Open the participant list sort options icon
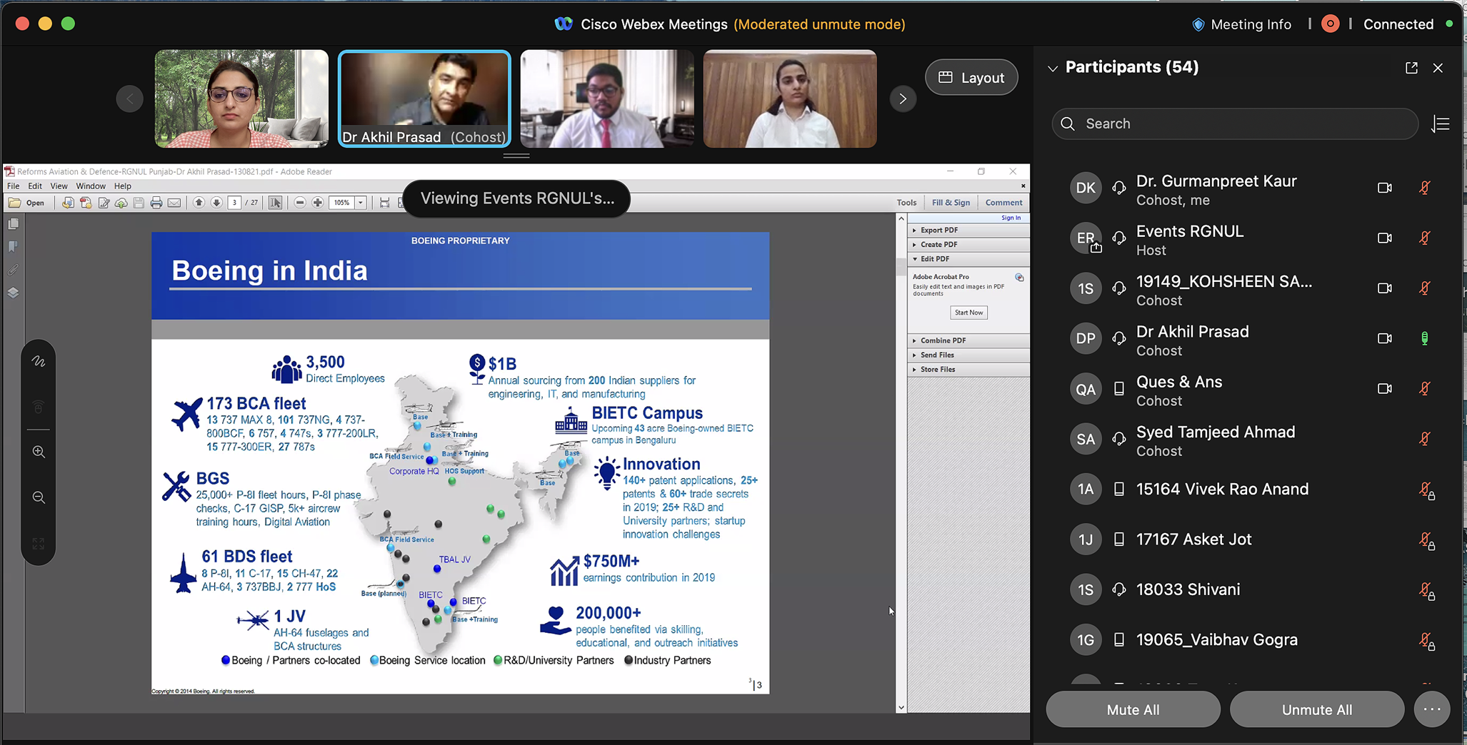Viewport: 1467px width, 745px height. (1441, 124)
